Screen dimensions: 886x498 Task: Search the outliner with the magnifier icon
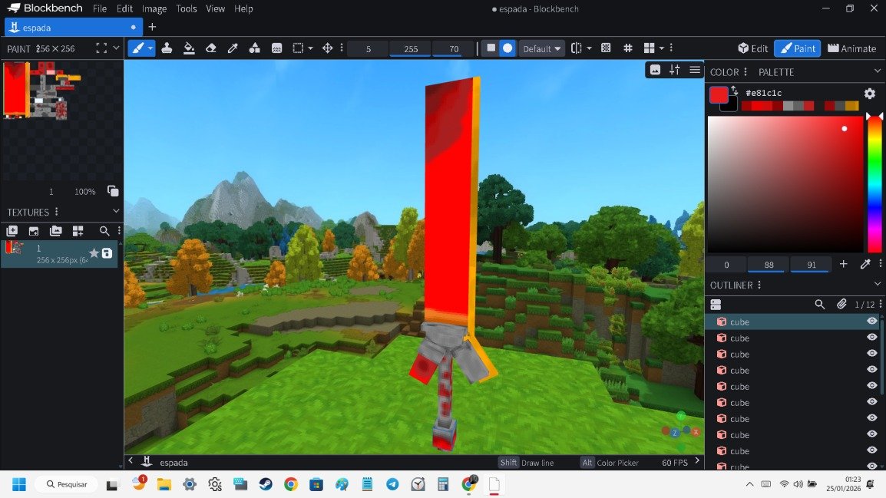(x=820, y=305)
